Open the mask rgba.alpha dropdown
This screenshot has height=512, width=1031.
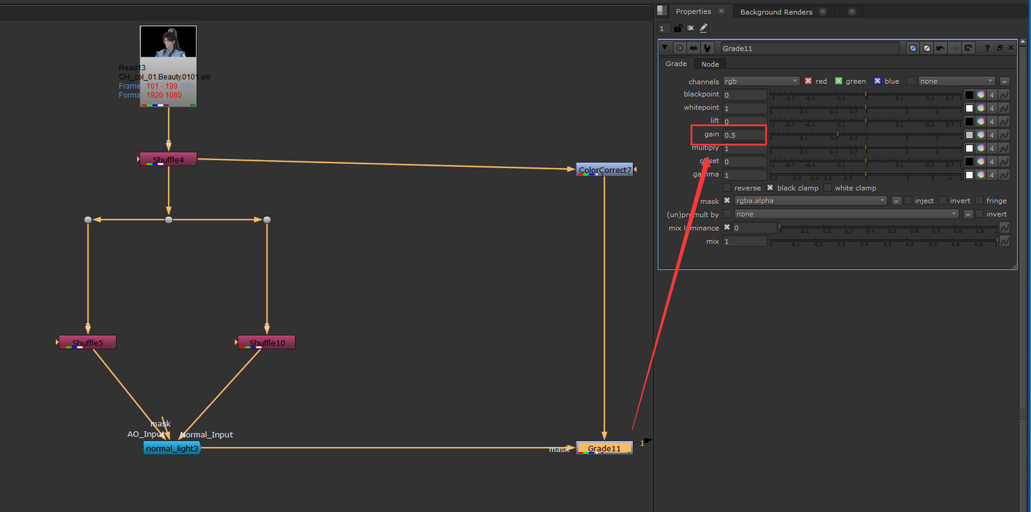(x=809, y=201)
